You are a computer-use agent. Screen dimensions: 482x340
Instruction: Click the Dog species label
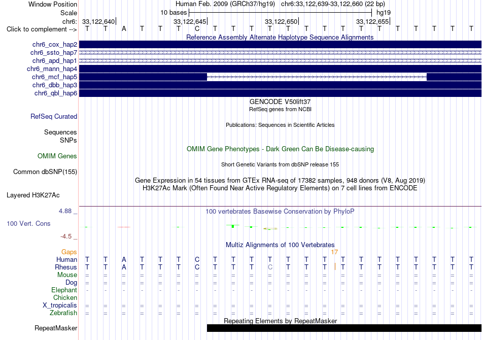tap(71, 283)
